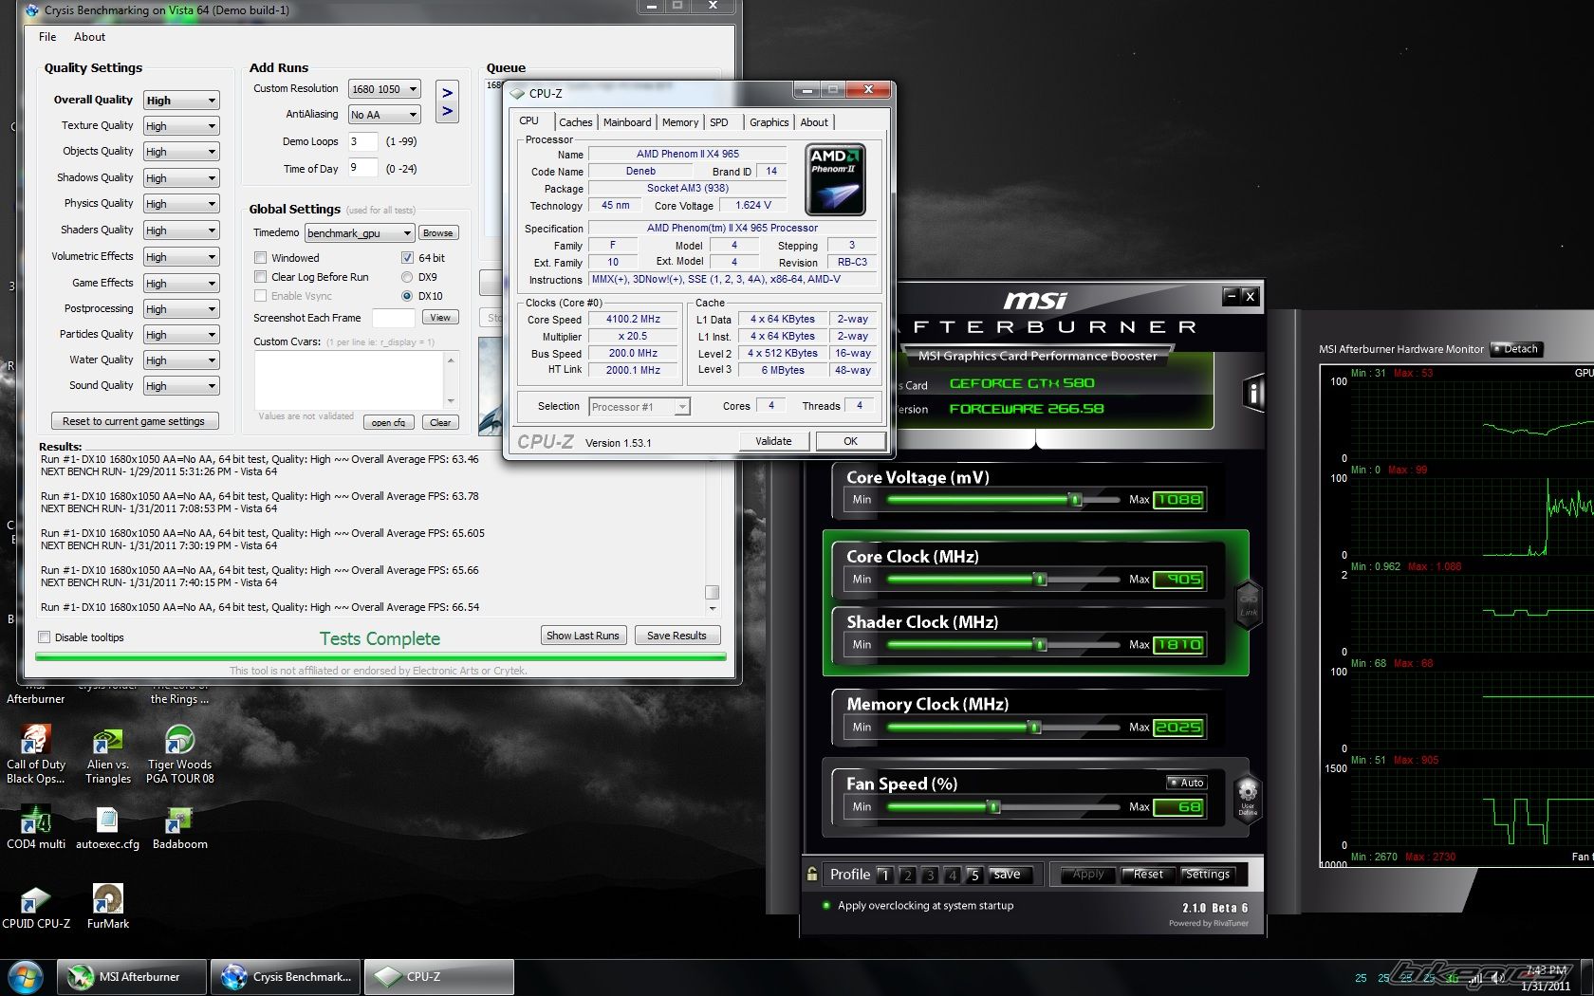Select Afterburner profile slot 2
The image size is (1594, 996).
907,875
